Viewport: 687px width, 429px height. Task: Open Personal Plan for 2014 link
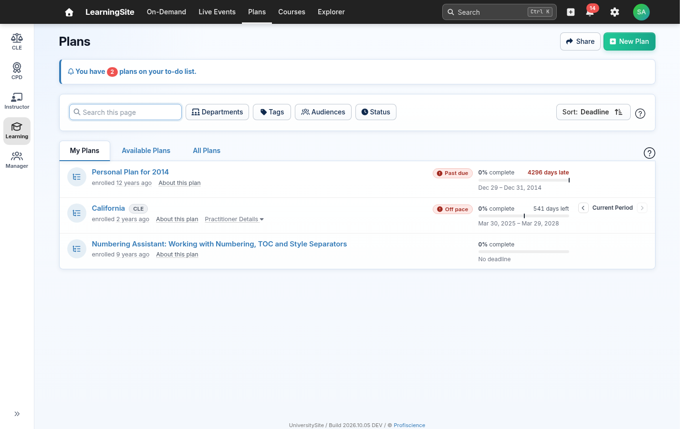130,172
